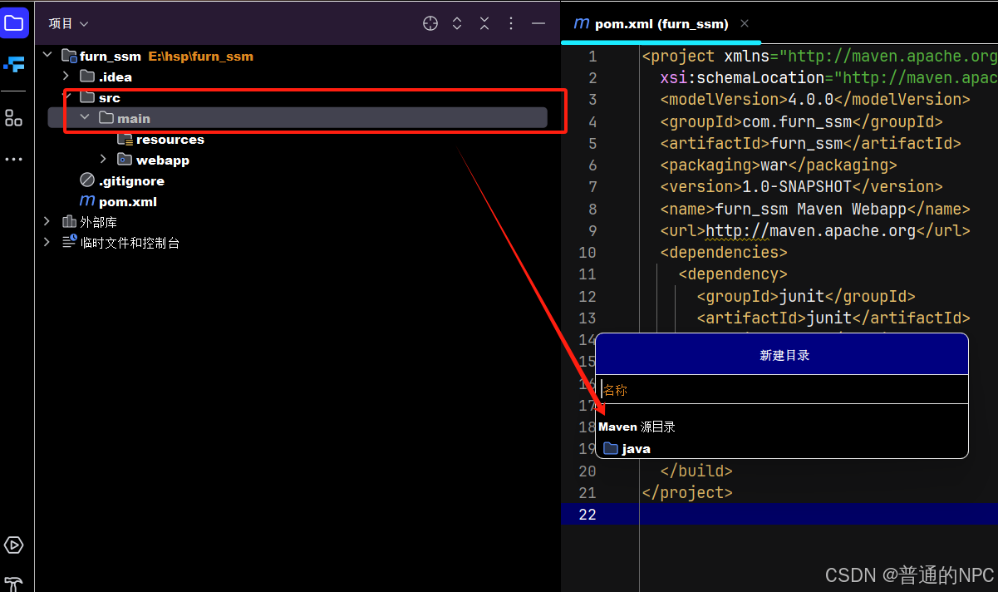
Task: Expand the .idea folder
Action: [x=66, y=76]
